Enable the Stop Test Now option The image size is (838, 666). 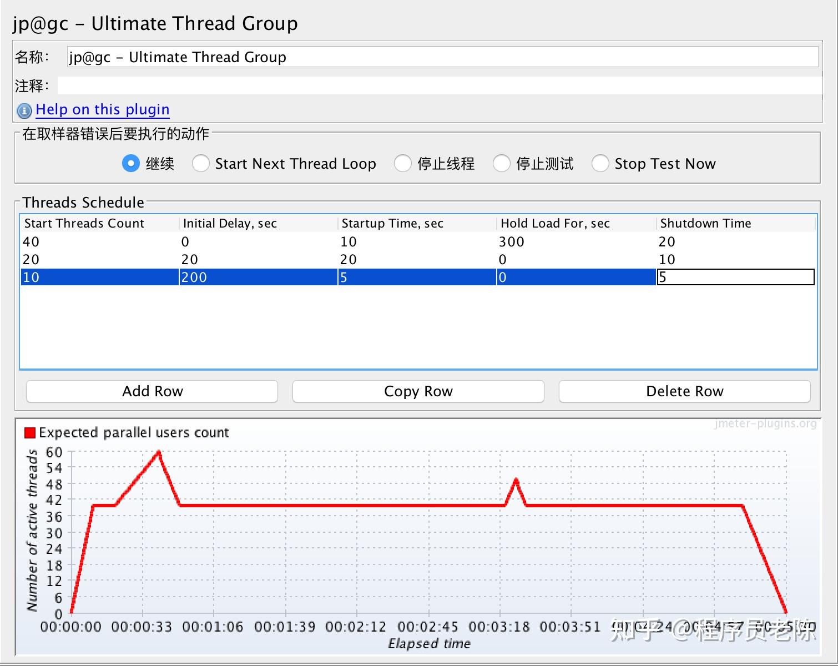click(x=600, y=163)
